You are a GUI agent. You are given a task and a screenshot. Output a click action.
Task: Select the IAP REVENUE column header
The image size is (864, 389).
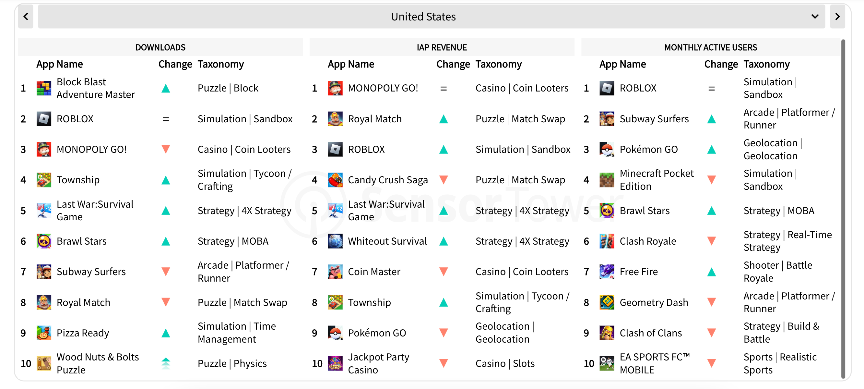442,47
